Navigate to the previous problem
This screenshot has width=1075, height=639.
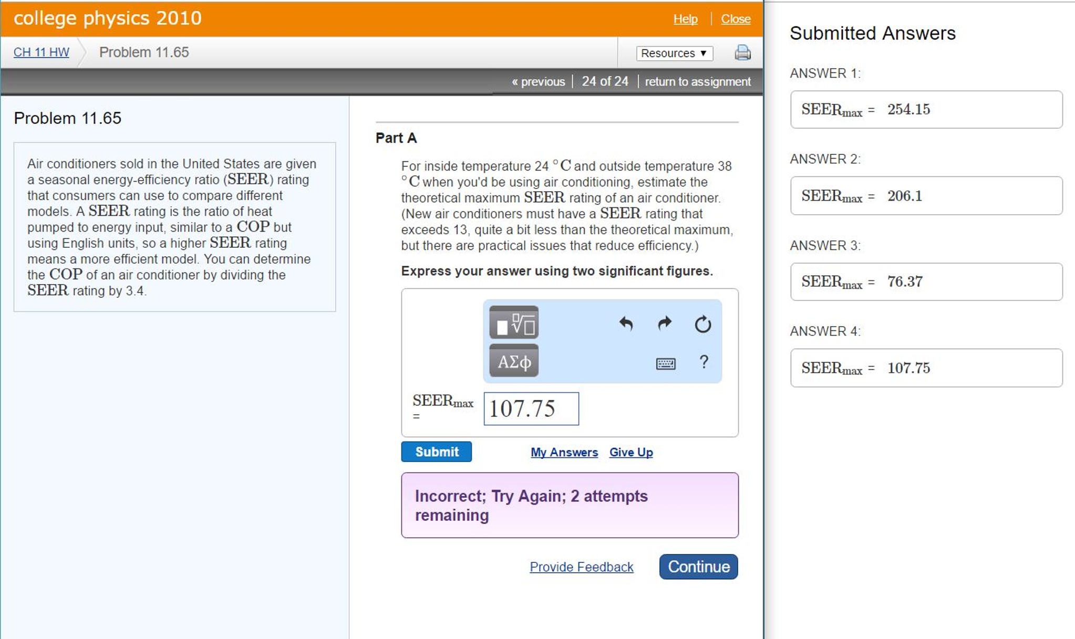pyautogui.click(x=538, y=82)
